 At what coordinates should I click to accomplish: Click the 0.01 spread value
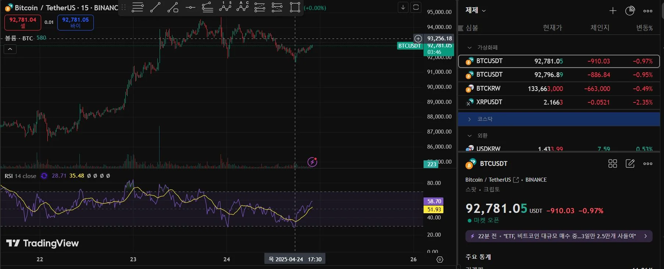coord(49,22)
